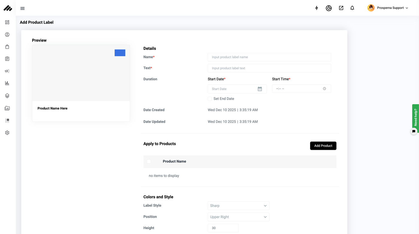
Task: Open the orders clipboard sidebar icon
Action: point(7,59)
